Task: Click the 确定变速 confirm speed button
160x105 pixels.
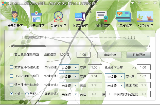Action: point(110,55)
